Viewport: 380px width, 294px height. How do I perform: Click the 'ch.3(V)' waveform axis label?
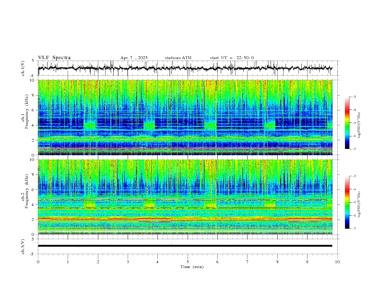(x=23, y=246)
